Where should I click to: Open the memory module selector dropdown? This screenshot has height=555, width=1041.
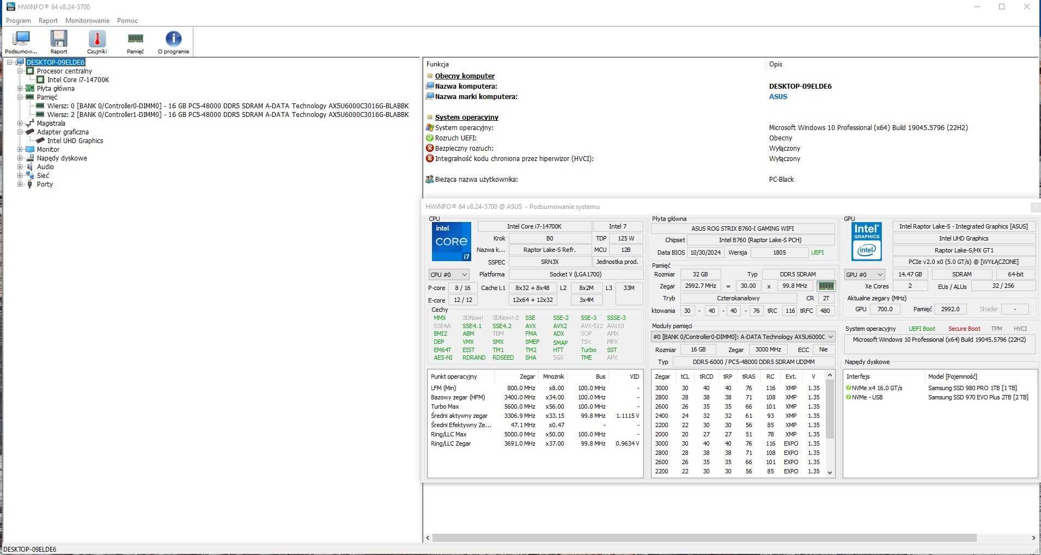tap(743, 337)
